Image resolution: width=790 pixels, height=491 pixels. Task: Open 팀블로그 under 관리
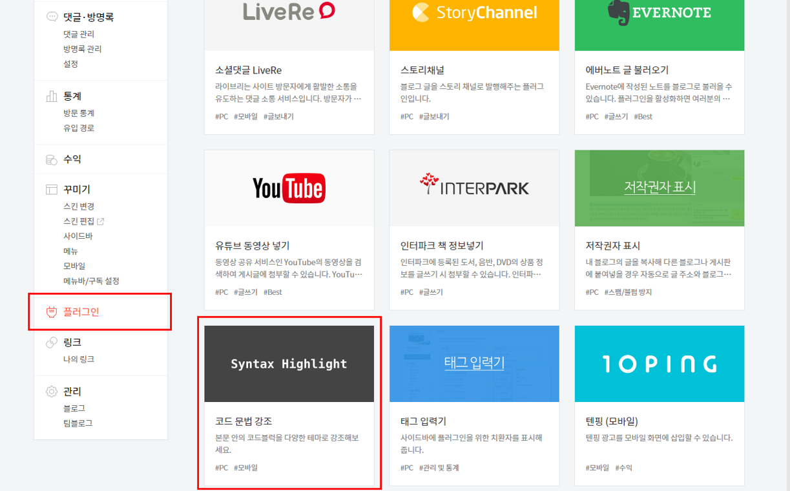(x=78, y=423)
